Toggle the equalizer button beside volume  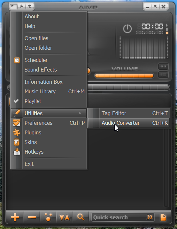[x=163, y=67]
